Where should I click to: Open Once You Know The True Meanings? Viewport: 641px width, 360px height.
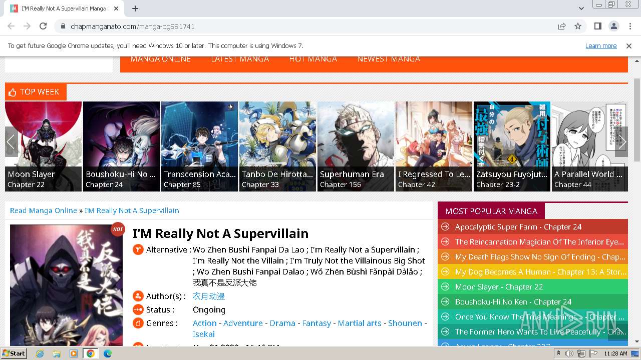539,317
